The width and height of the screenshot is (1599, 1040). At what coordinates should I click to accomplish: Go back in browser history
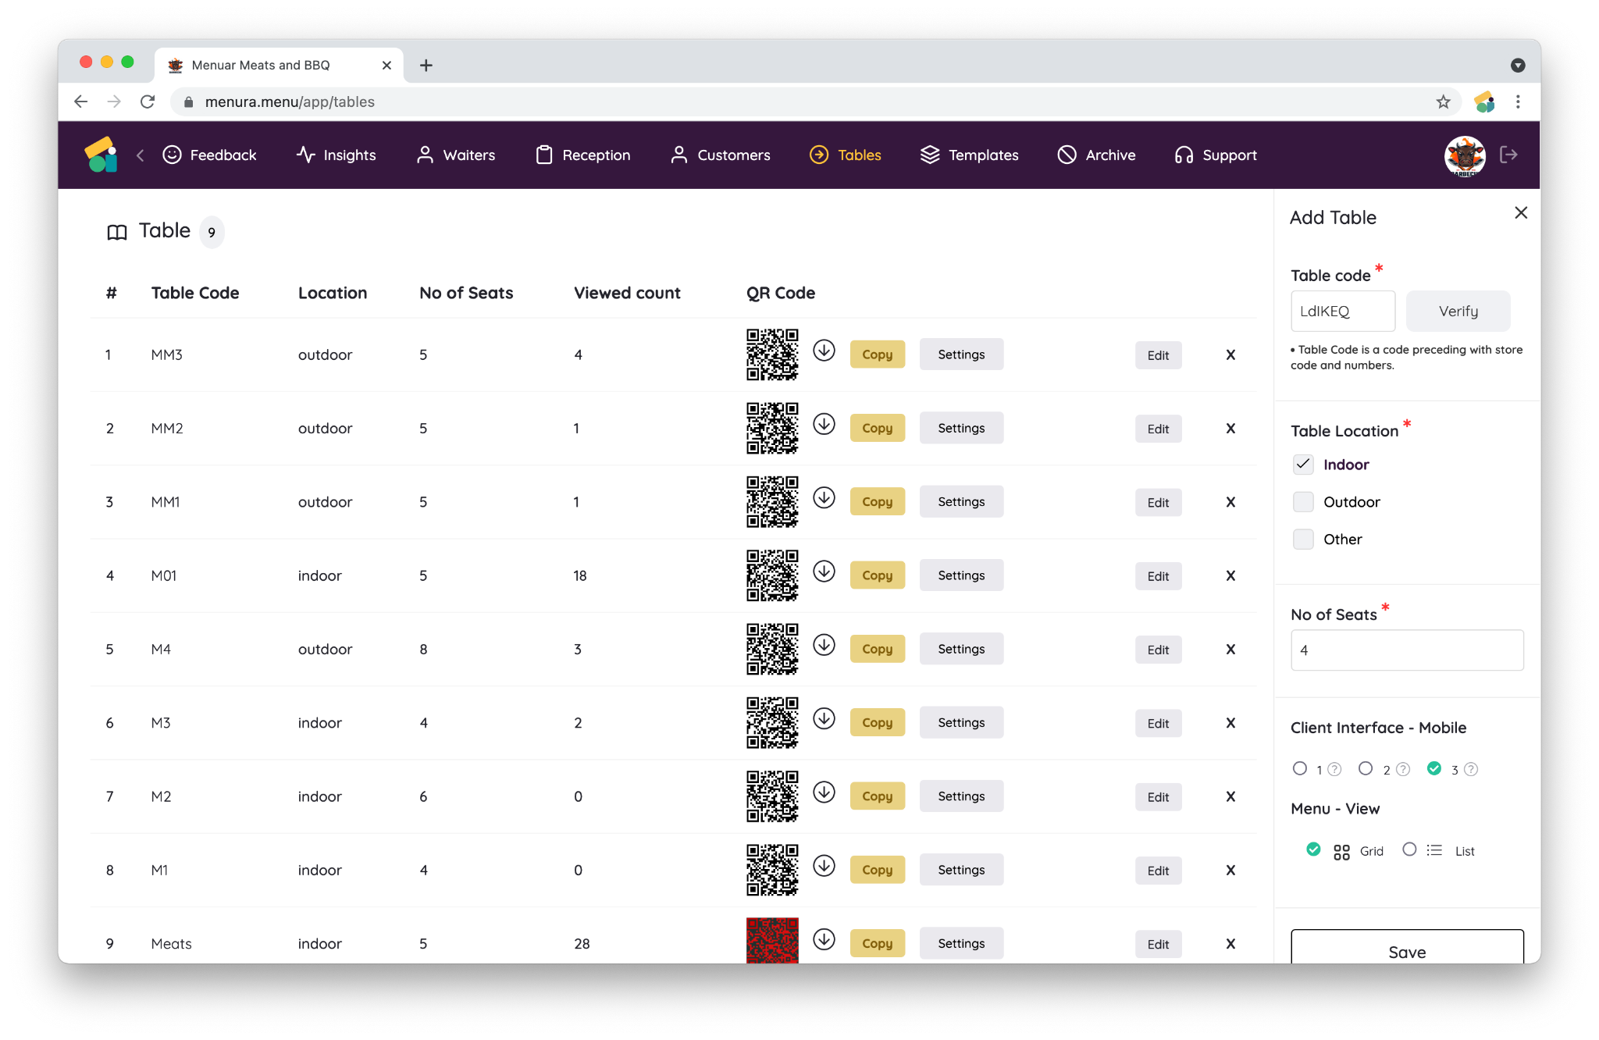(x=80, y=102)
